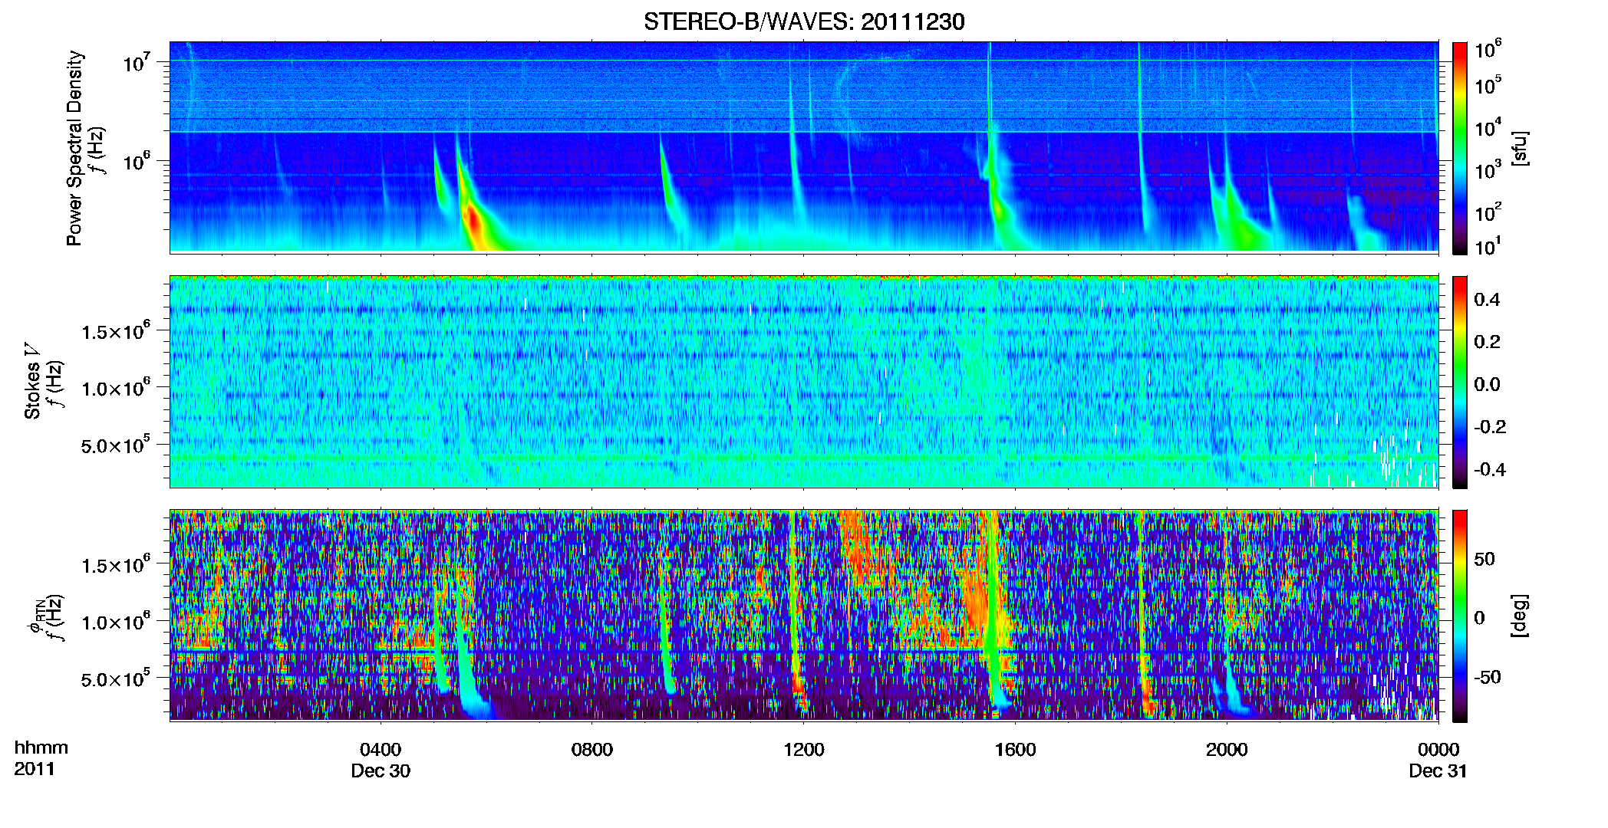The width and height of the screenshot is (1608, 828).
Task: Click the 0.2 label on the Stokes colorbar
Action: point(1487,342)
